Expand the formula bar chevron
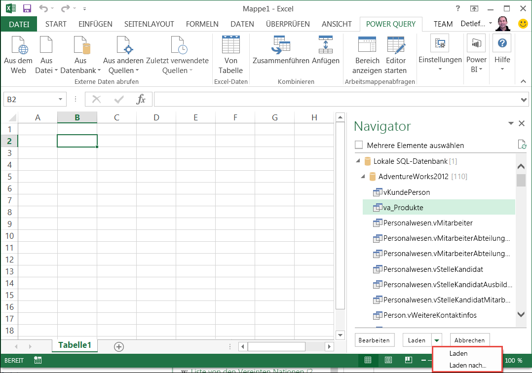532x373 pixels. (524, 100)
